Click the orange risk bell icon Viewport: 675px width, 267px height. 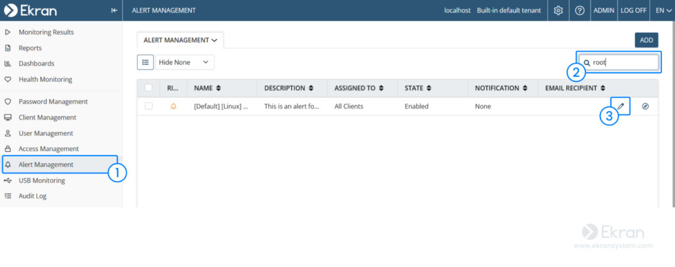tap(173, 107)
